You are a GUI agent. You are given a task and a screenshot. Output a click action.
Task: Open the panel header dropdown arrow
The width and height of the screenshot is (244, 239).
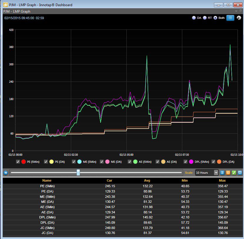point(236,11)
